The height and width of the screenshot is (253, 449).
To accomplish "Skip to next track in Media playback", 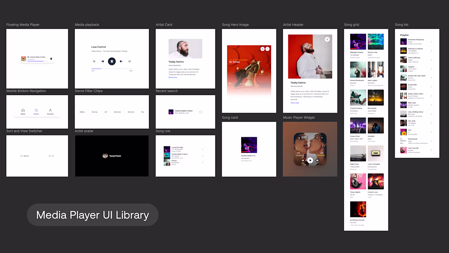I will point(121,61).
